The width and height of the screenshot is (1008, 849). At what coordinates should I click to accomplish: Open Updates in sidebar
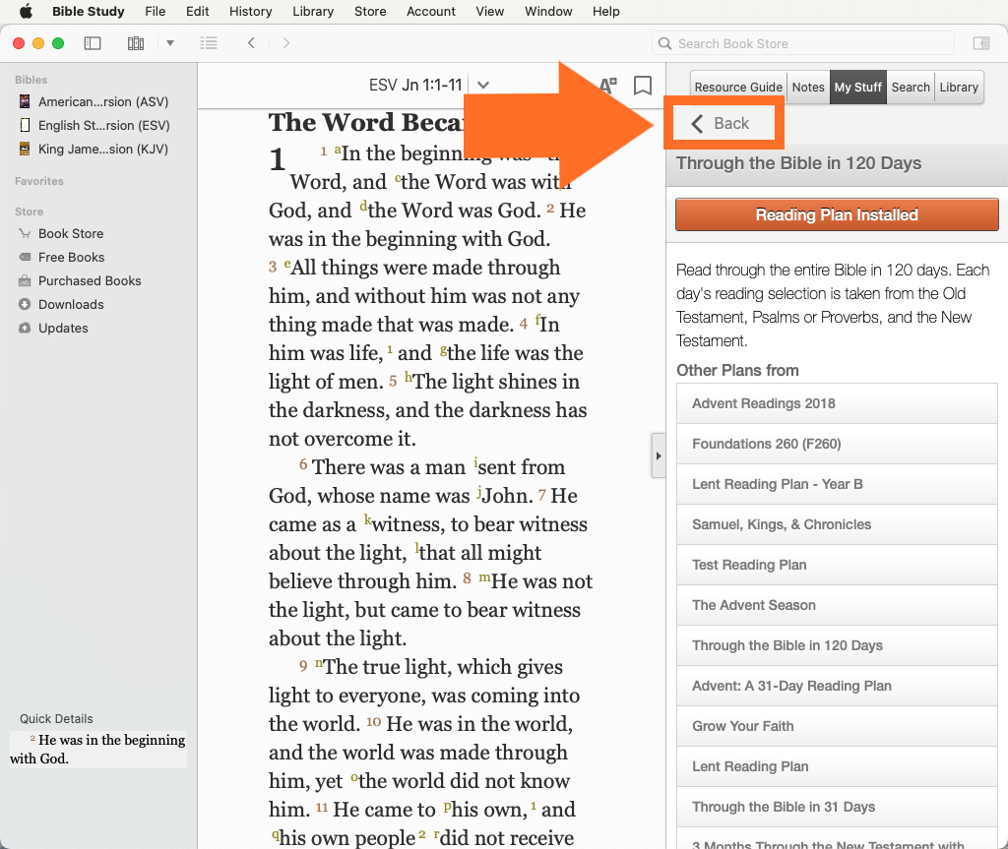coord(63,329)
